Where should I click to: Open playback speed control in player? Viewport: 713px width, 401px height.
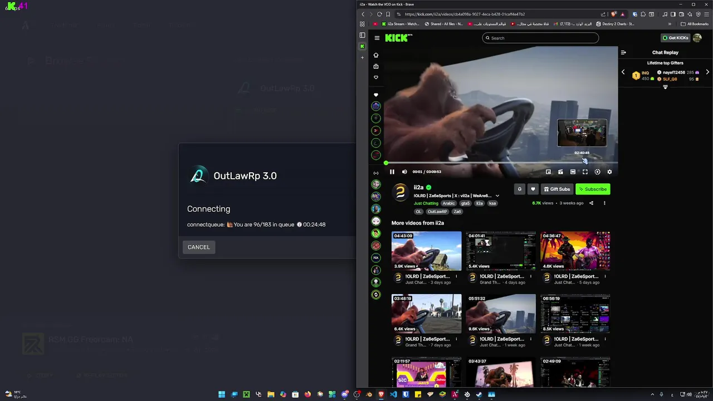coord(597,172)
